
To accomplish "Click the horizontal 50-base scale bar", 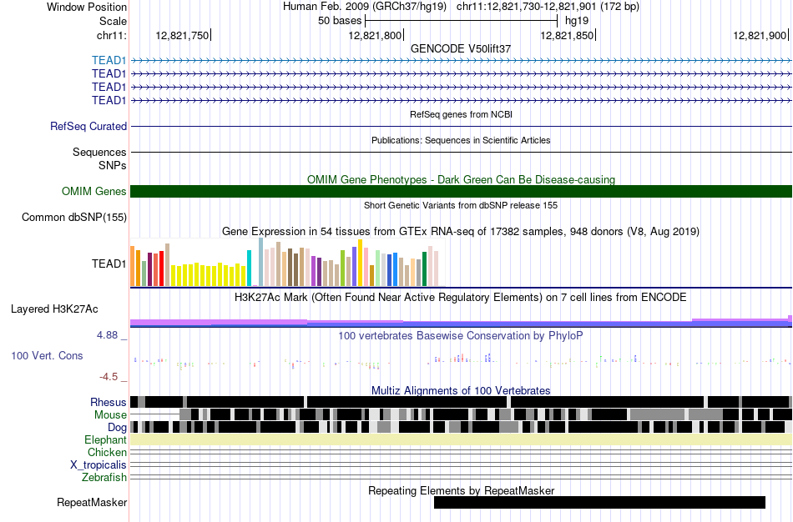I will pos(461,21).
